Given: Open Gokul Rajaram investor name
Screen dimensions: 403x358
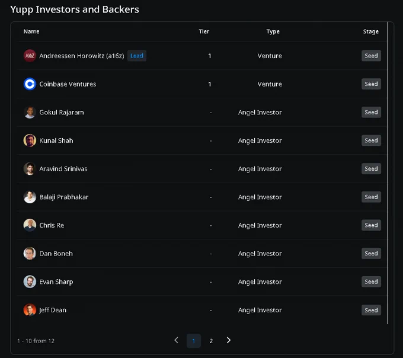Looking at the screenshot, I should coord(62,113).
